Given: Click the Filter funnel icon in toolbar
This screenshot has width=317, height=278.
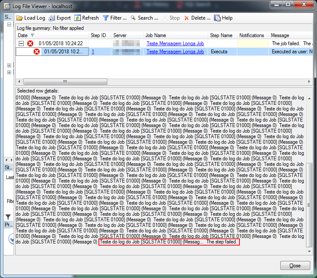Looking at the screenshot, I should pos(106,18).
